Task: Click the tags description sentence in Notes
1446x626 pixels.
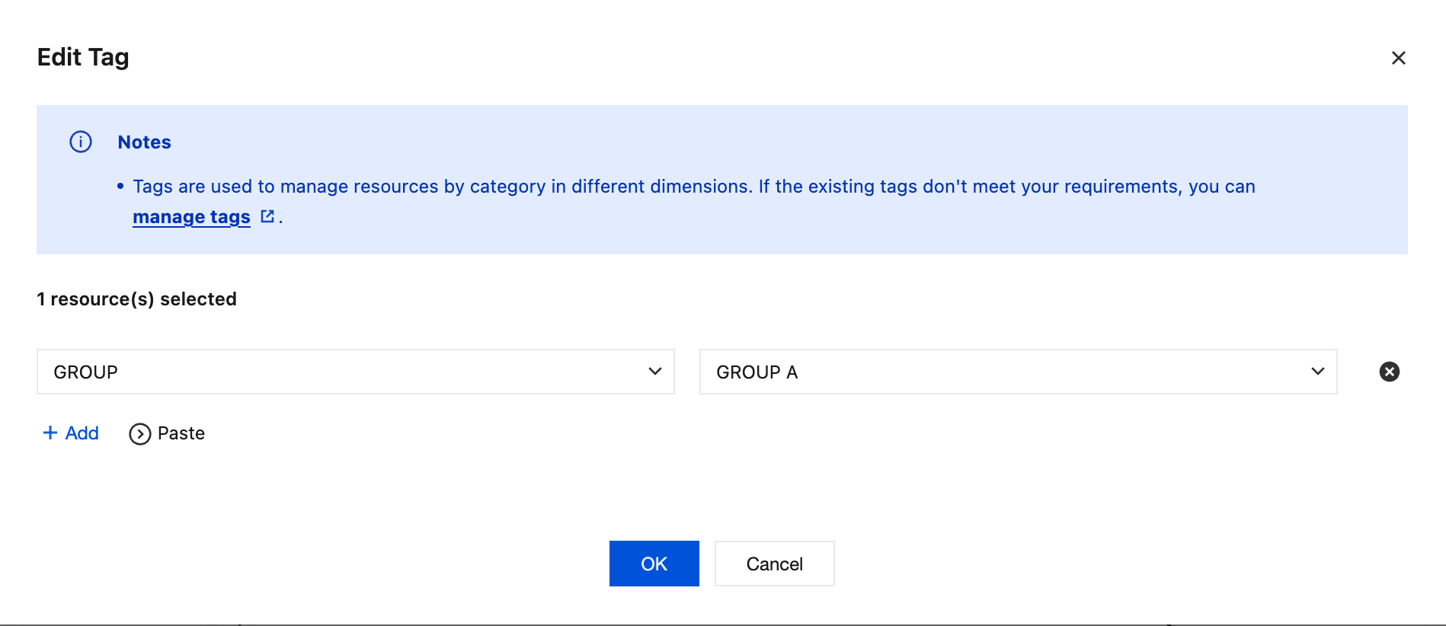Action: (x=693, y=187)
